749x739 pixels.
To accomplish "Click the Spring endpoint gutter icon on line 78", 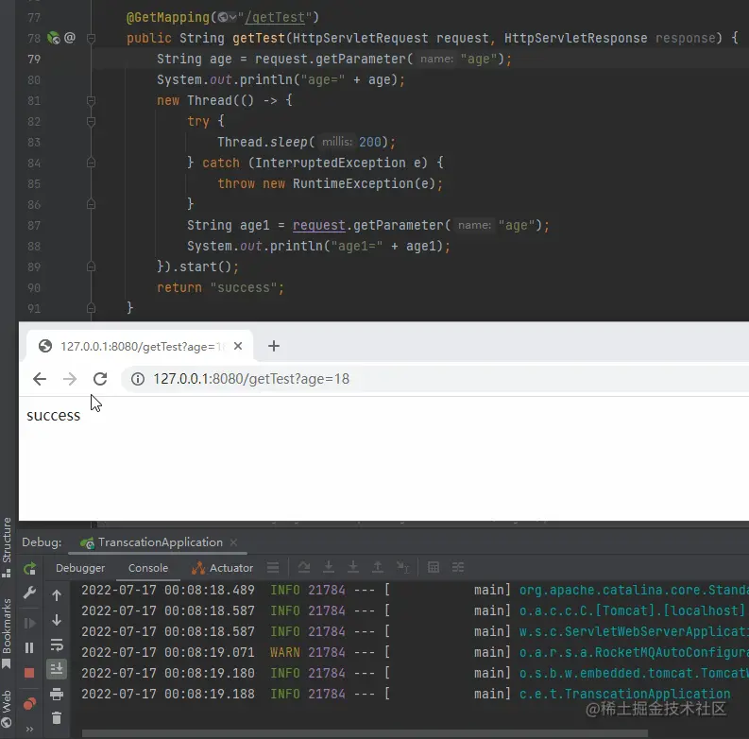I will pyautogui.click(x=54, y=38).
